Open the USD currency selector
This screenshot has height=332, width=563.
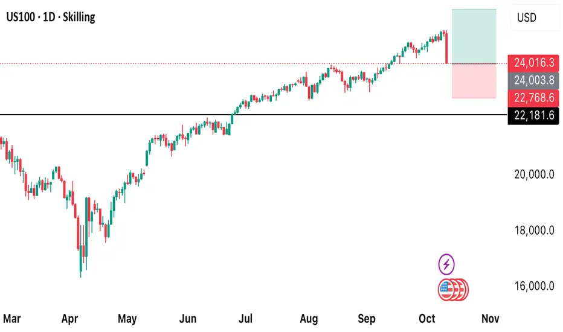535,18
